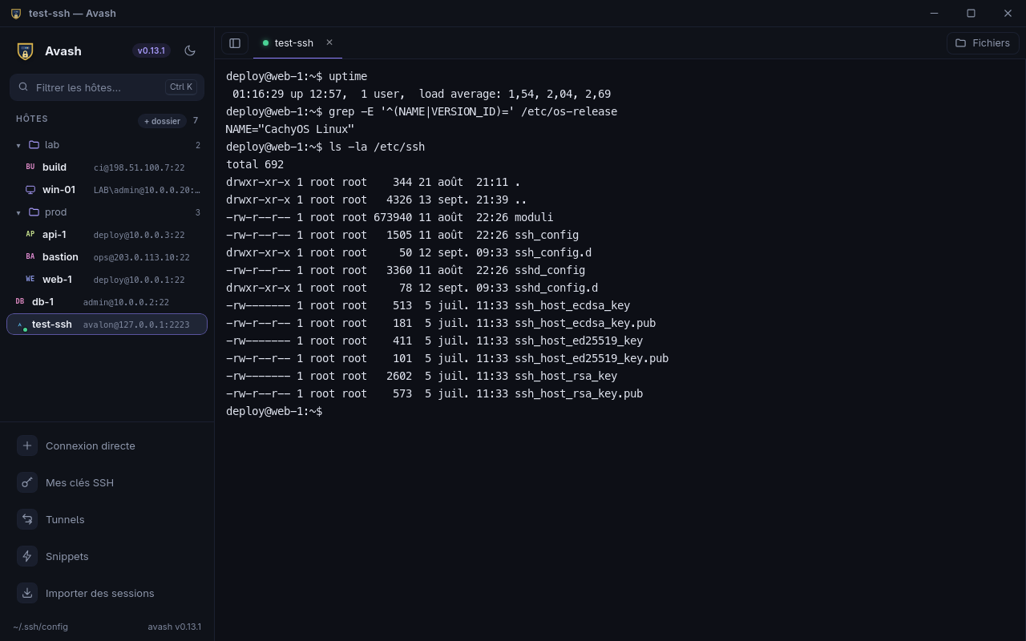Click the v0.13.1 version badge
This screenshot has height=641, width=1026.
(151, 50)
